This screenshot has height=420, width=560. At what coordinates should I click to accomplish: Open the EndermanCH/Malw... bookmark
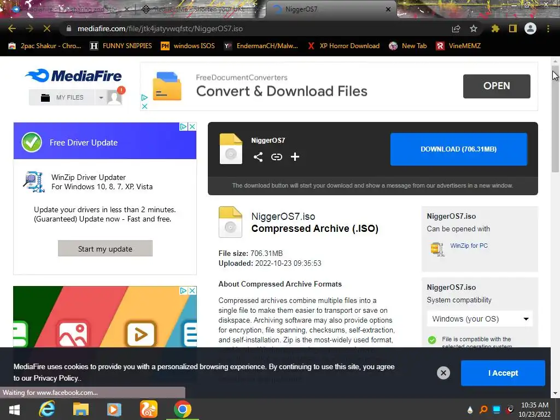coord(261,46)
